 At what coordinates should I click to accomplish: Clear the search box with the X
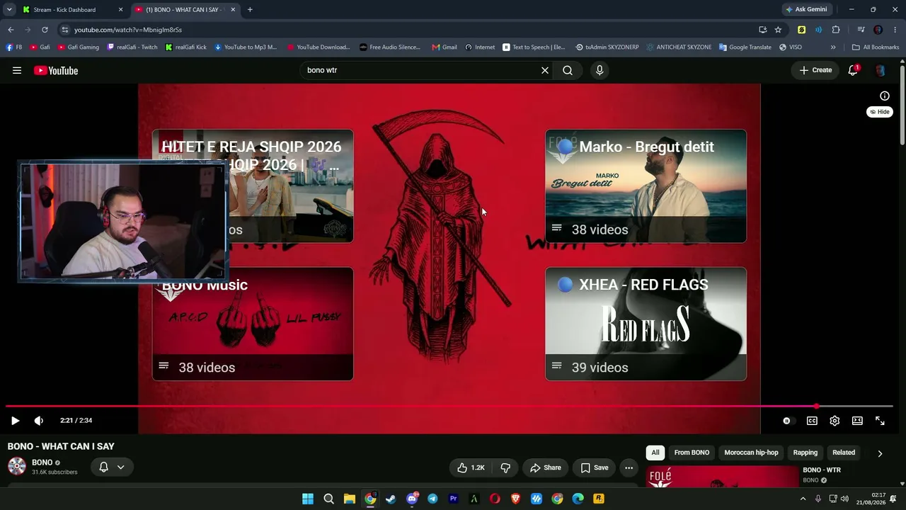pyautogui.click(x=545, y=70)
